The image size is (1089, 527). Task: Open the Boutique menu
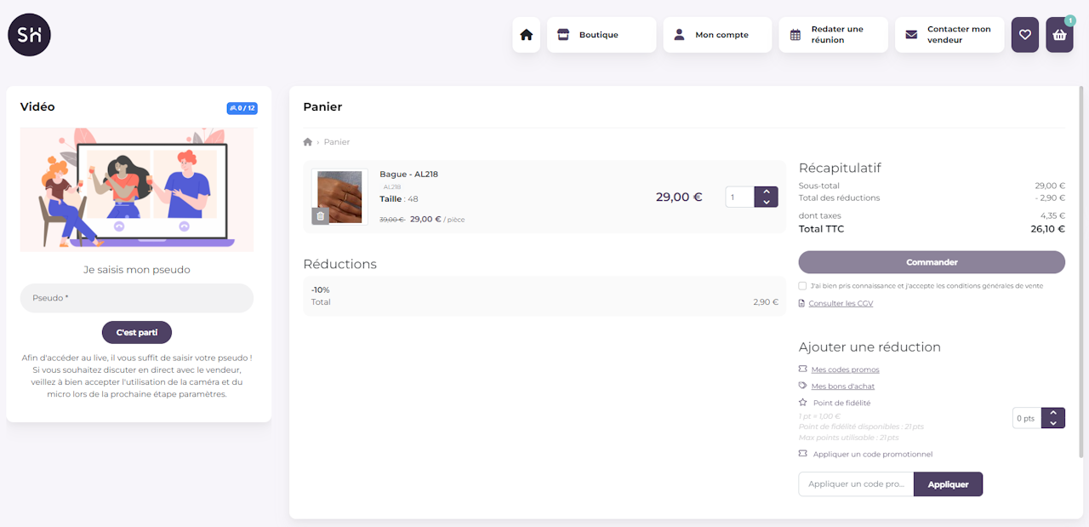click(x=601, y=35)
